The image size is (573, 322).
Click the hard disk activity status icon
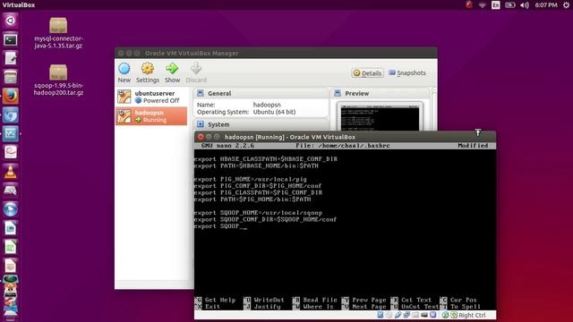[x=381, y=315]
